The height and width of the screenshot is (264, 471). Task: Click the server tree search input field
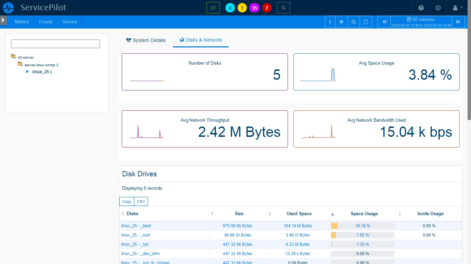tap(56, 44)
